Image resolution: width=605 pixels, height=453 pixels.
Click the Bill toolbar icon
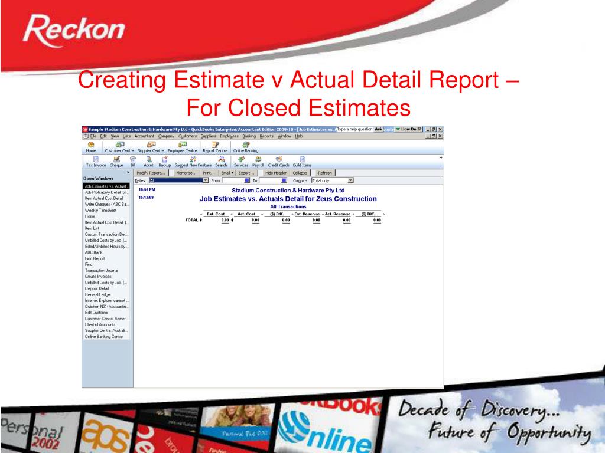[133, 162]
